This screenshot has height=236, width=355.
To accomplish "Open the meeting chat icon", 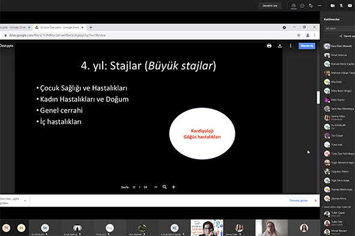I will (302, 5).
